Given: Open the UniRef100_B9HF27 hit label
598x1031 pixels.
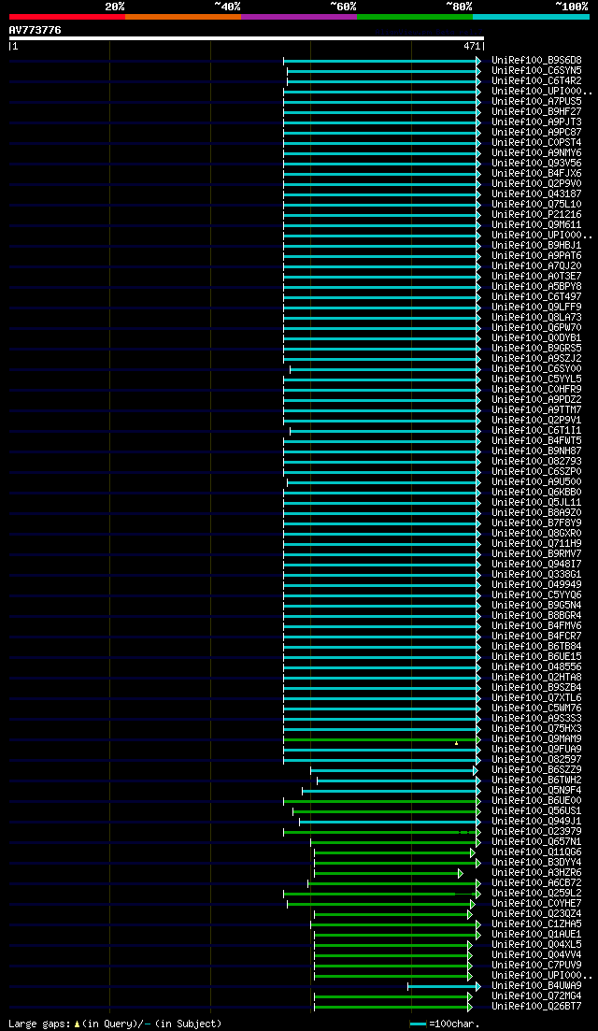Looking at the screenshot, I should (536, 112).
